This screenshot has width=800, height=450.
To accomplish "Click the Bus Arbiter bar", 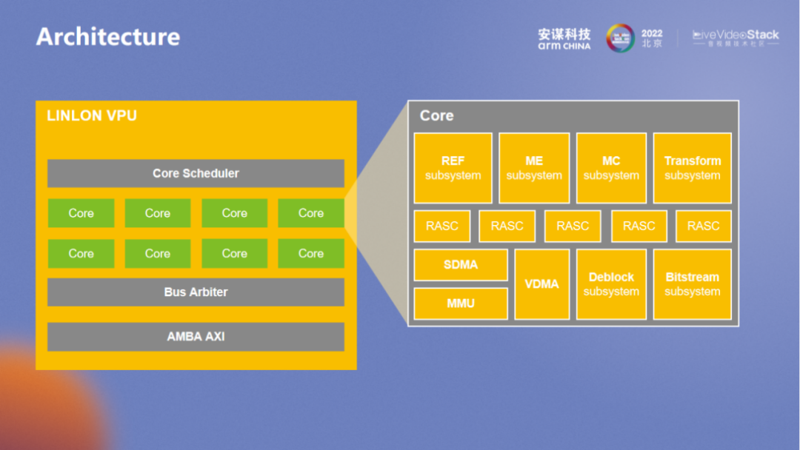I will pos(196,292).
